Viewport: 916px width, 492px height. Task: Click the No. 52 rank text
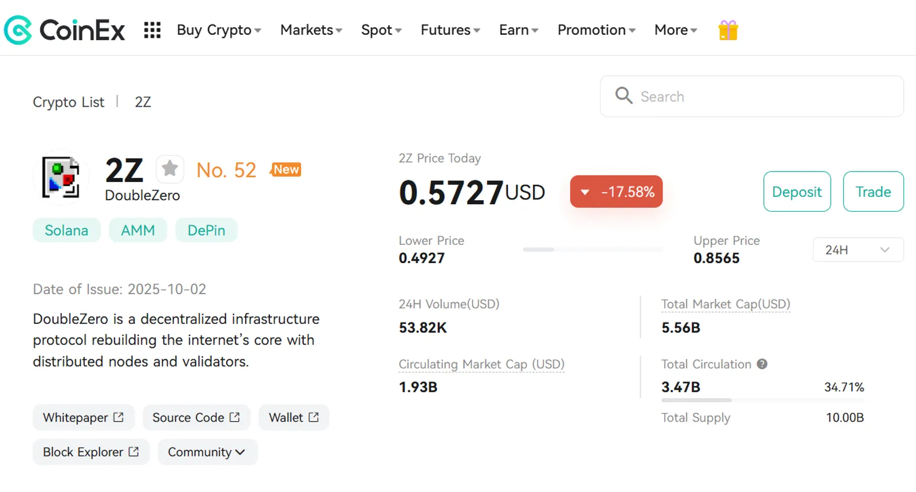coord(226,170)
